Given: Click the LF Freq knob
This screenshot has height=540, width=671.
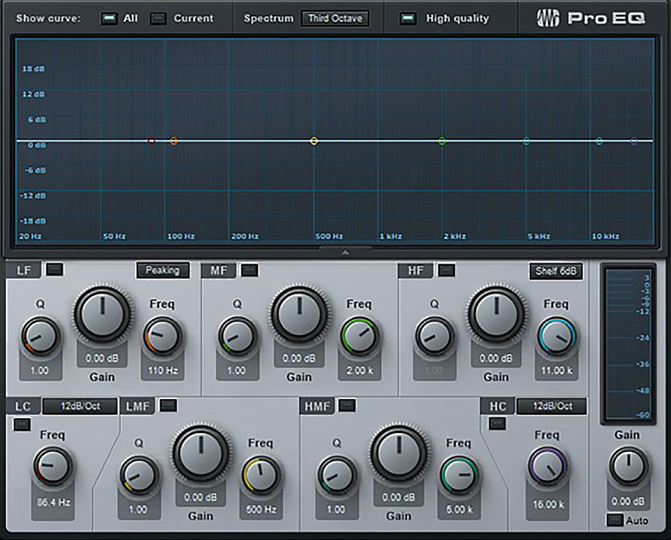Looking at the screenshot, I should (162, 336).
